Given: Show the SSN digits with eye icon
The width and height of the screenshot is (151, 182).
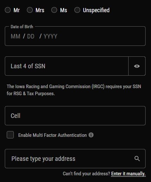Looking at the screenshot, I should click(x=137, y=66).
